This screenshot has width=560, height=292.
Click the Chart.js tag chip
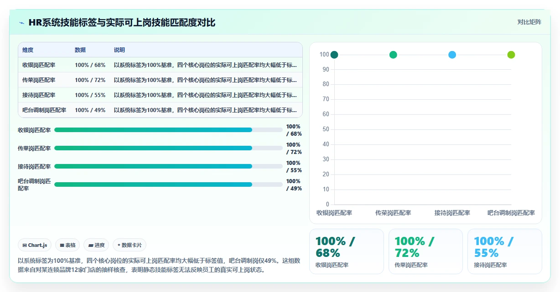click(35, 245)
